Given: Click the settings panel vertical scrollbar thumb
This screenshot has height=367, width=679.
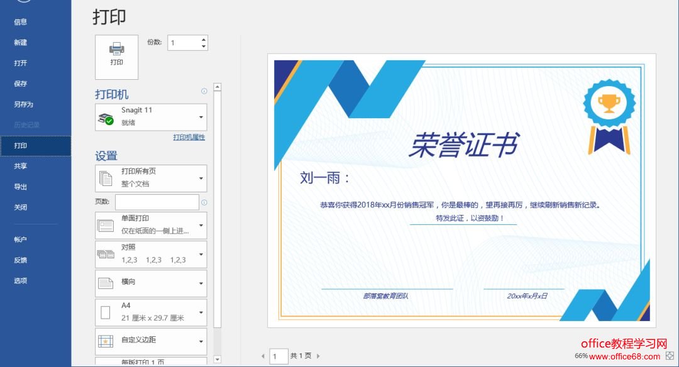Looking at the screenshot, I should pos(218,209).
